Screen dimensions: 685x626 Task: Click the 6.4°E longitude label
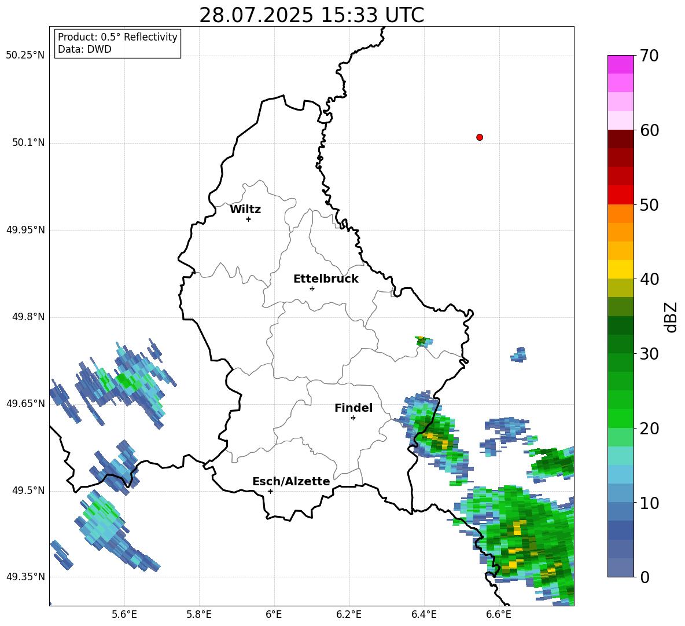(x=423, y=614)
